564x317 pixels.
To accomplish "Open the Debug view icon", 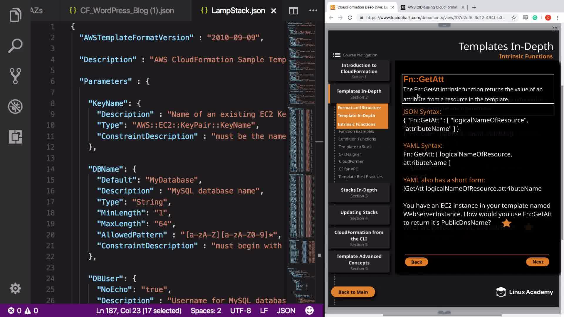I will tap(15, 107).
